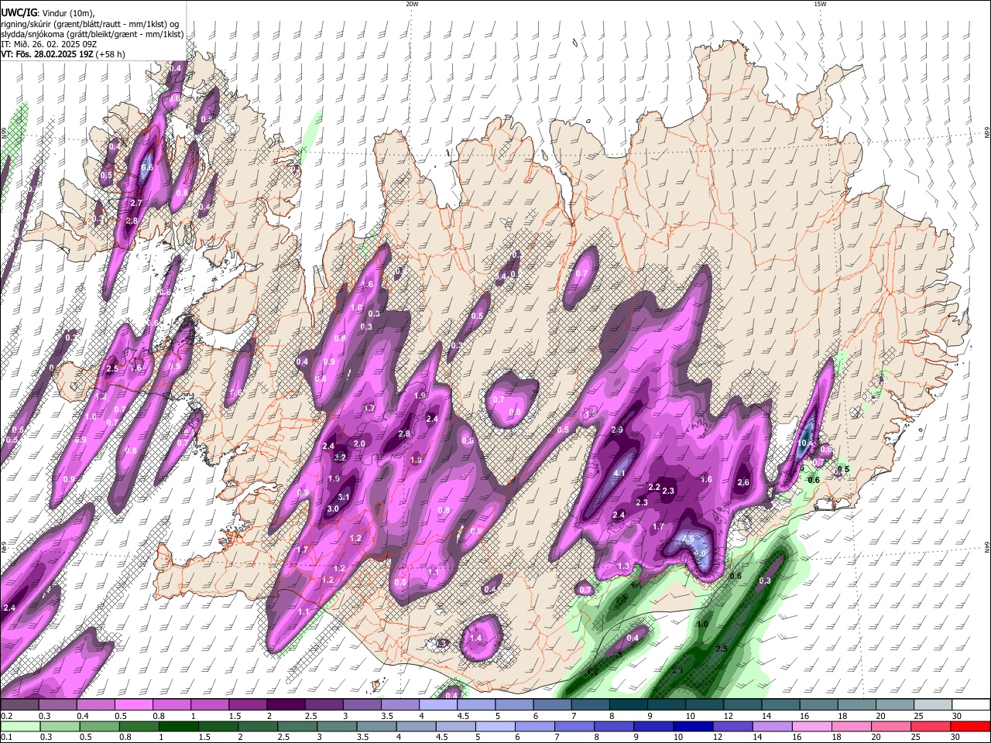Click the "VT: Fös. 28.02.2025 19Z (+58 h)" line
The height and width of the screenshot is (743, 991).
pos(63,54)
